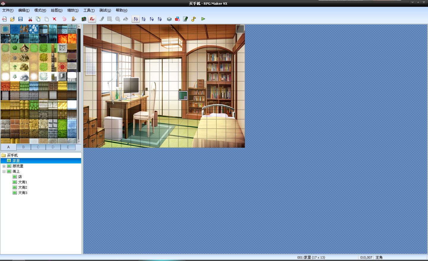Select the Rectangle drawing tool

(110, 19)
